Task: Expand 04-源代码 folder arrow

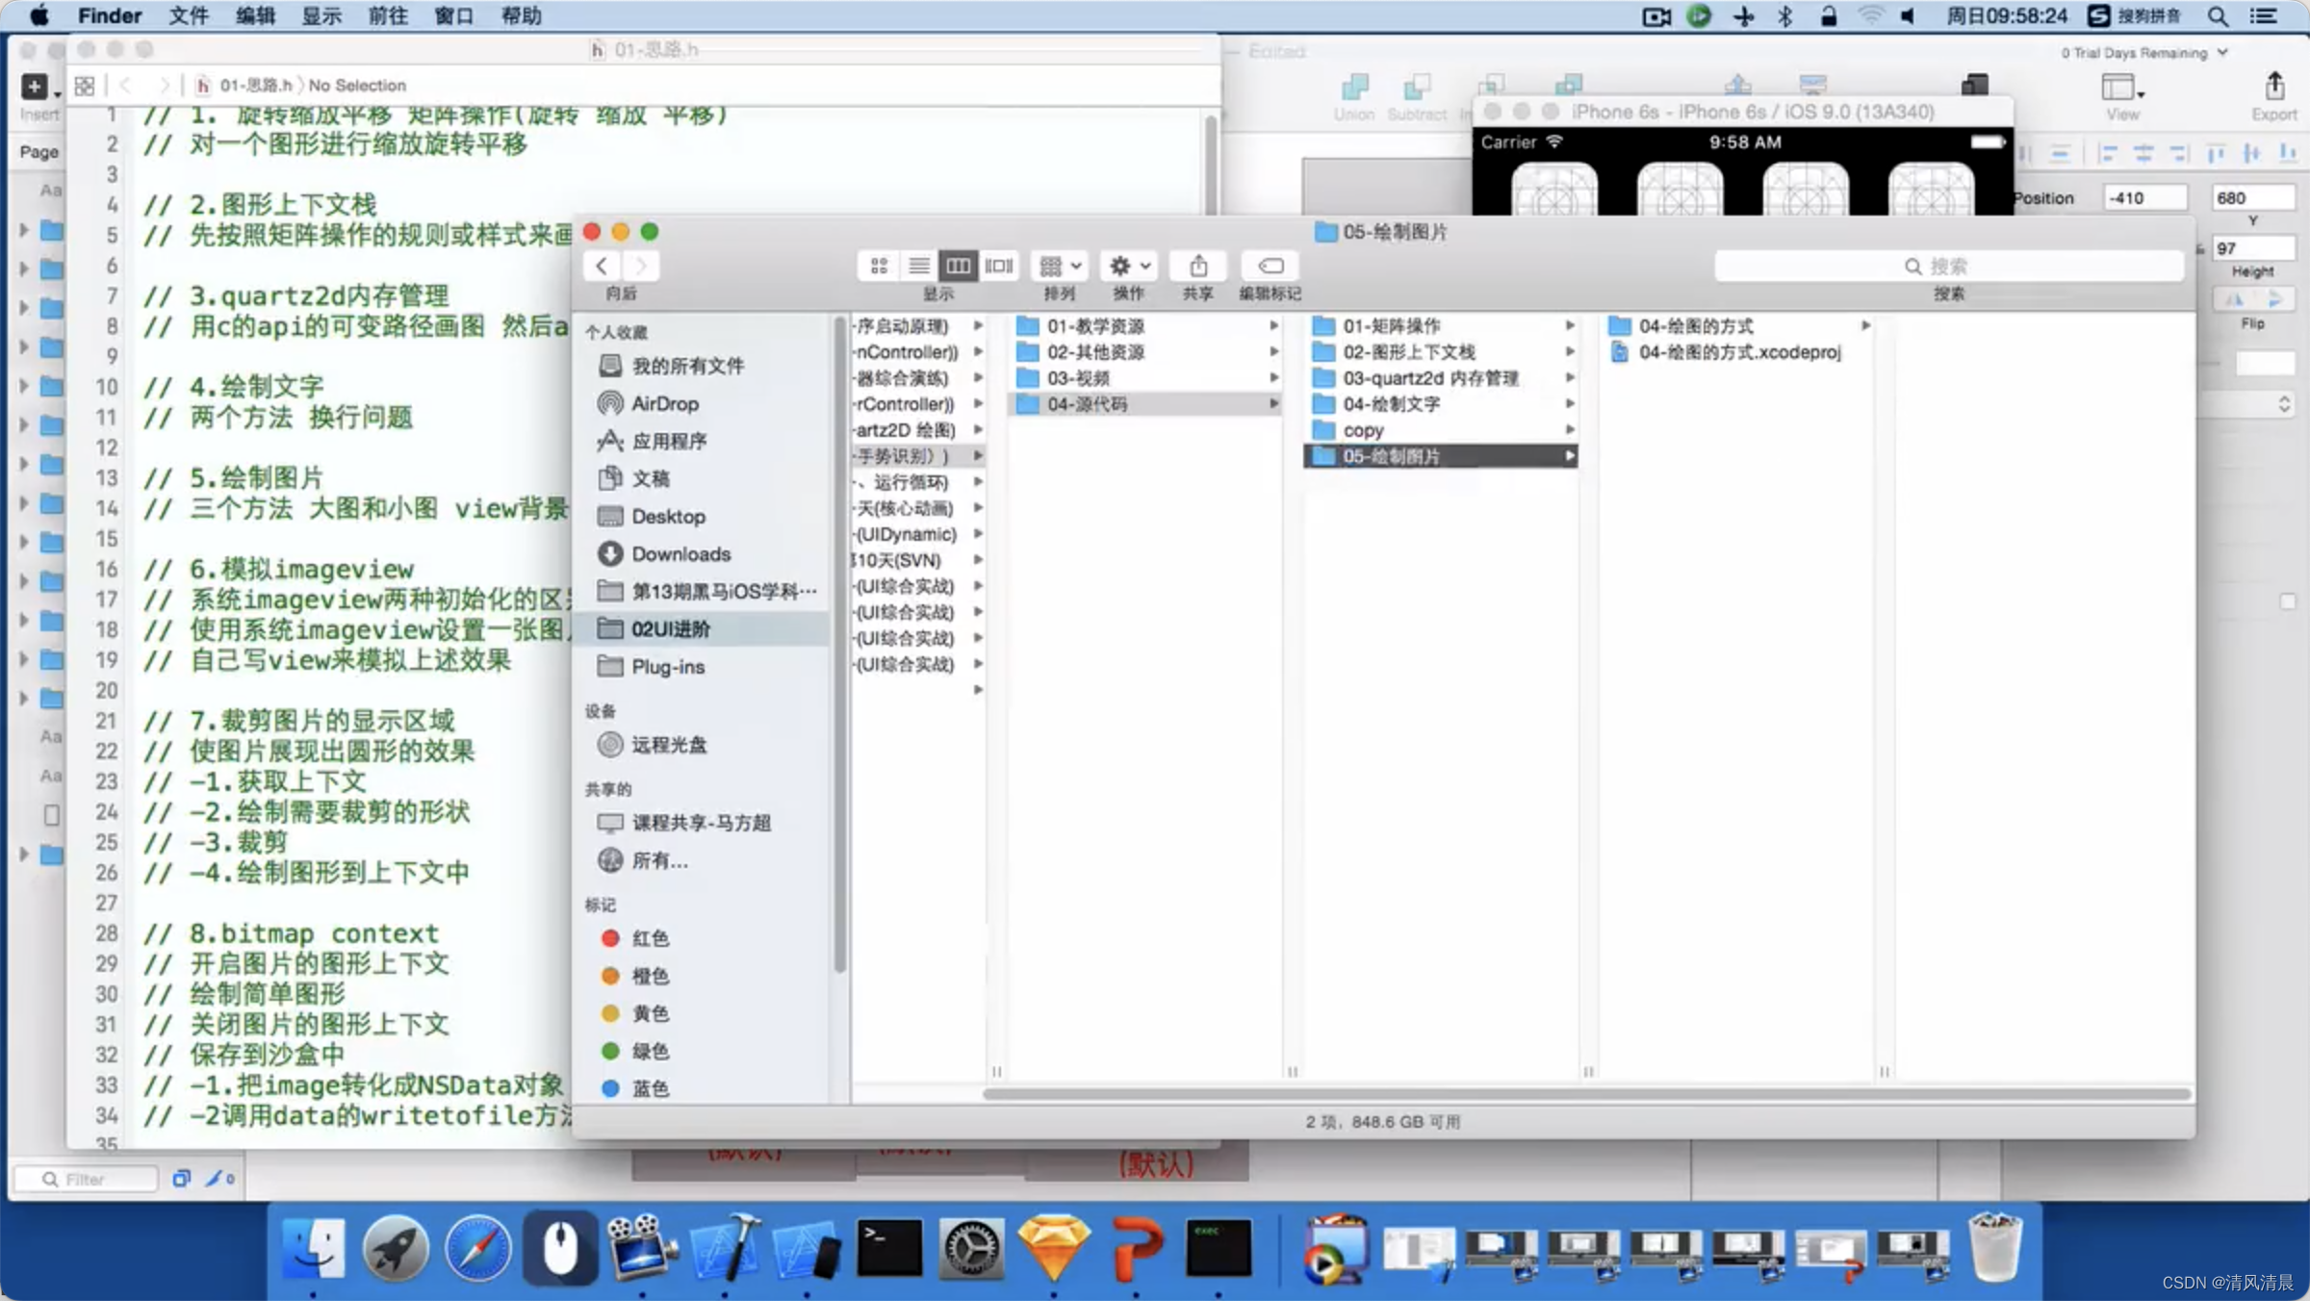Action: pos(1273,404)
